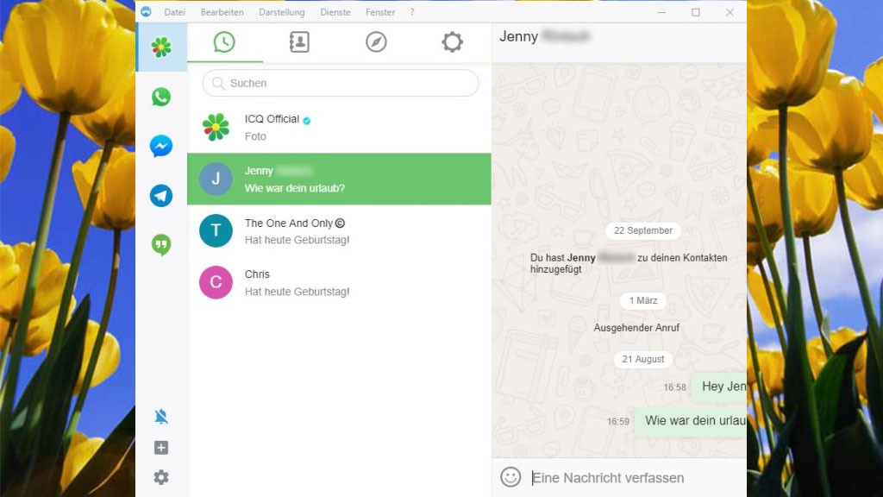Open the chat with Chris

[x=339, y=283]
